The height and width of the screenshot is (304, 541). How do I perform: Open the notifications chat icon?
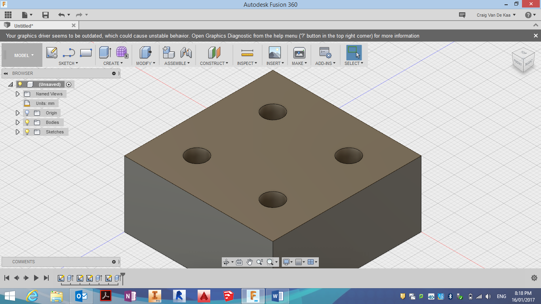coord(462,15)
